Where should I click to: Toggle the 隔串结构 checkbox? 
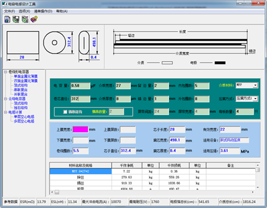[x=65, y=111]
